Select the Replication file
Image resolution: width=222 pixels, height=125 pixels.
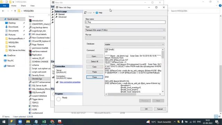(x=37, y=55)
